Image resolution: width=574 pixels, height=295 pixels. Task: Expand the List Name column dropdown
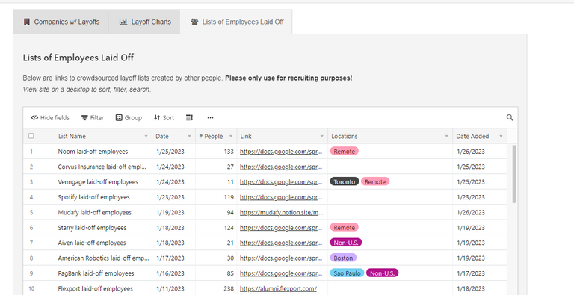146,136
